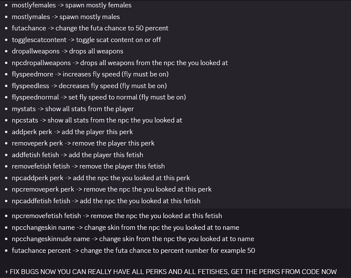Click the removefetish fetish list entry
Image resolution: width=351 pixels, height=278 pixels.
pyautogui.click(x=88, y=166)
